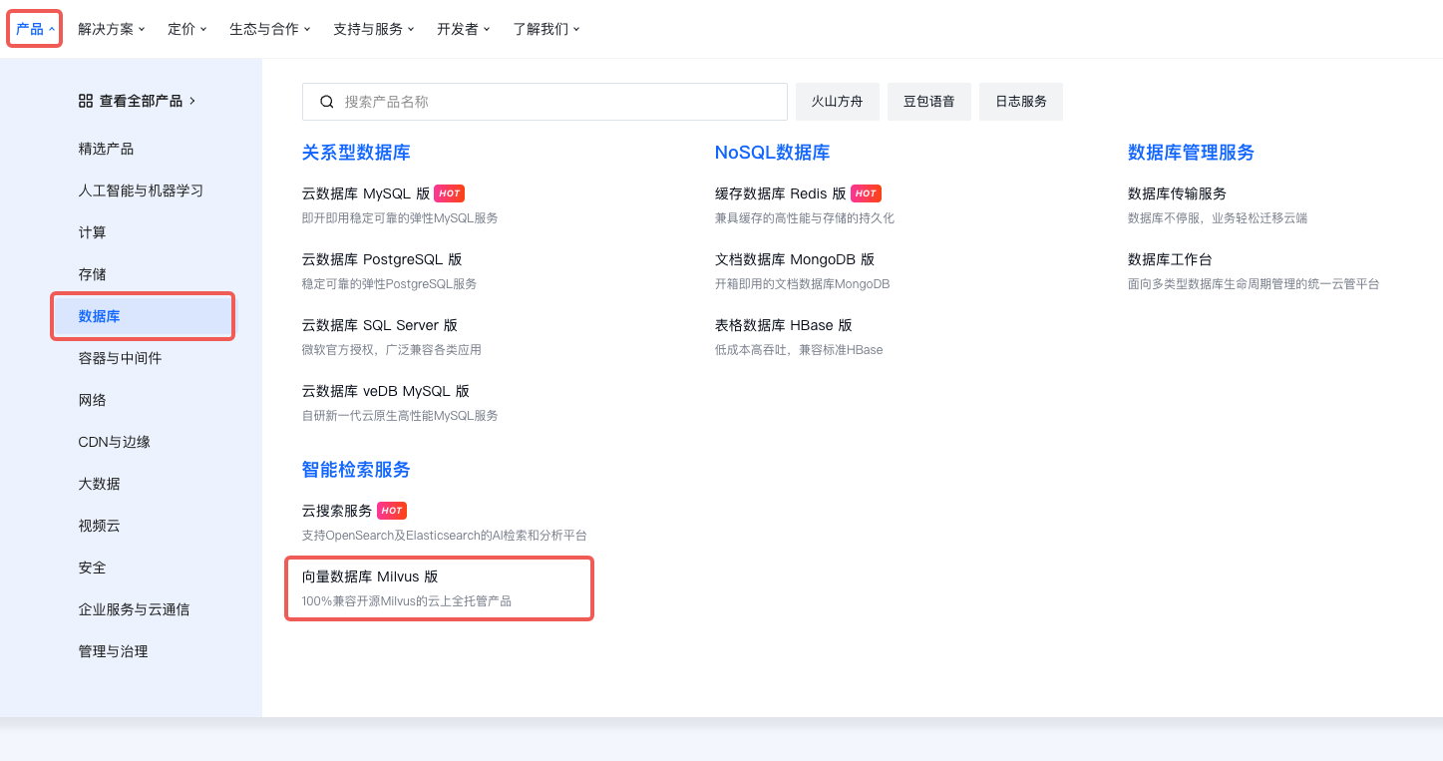
Task: Select the 数据库 category
Action: pyautogui.click(x=144, y=316)
